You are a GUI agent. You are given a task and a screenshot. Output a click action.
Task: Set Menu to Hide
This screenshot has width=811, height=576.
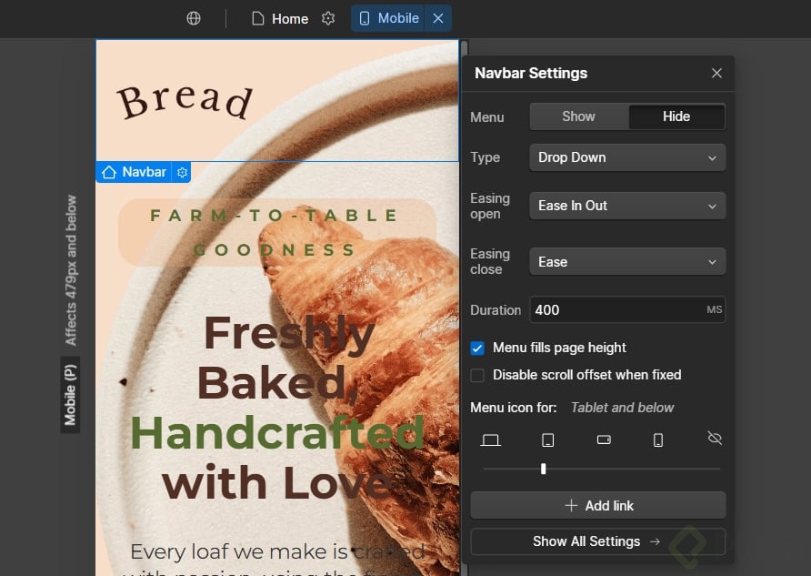[676, 116]
